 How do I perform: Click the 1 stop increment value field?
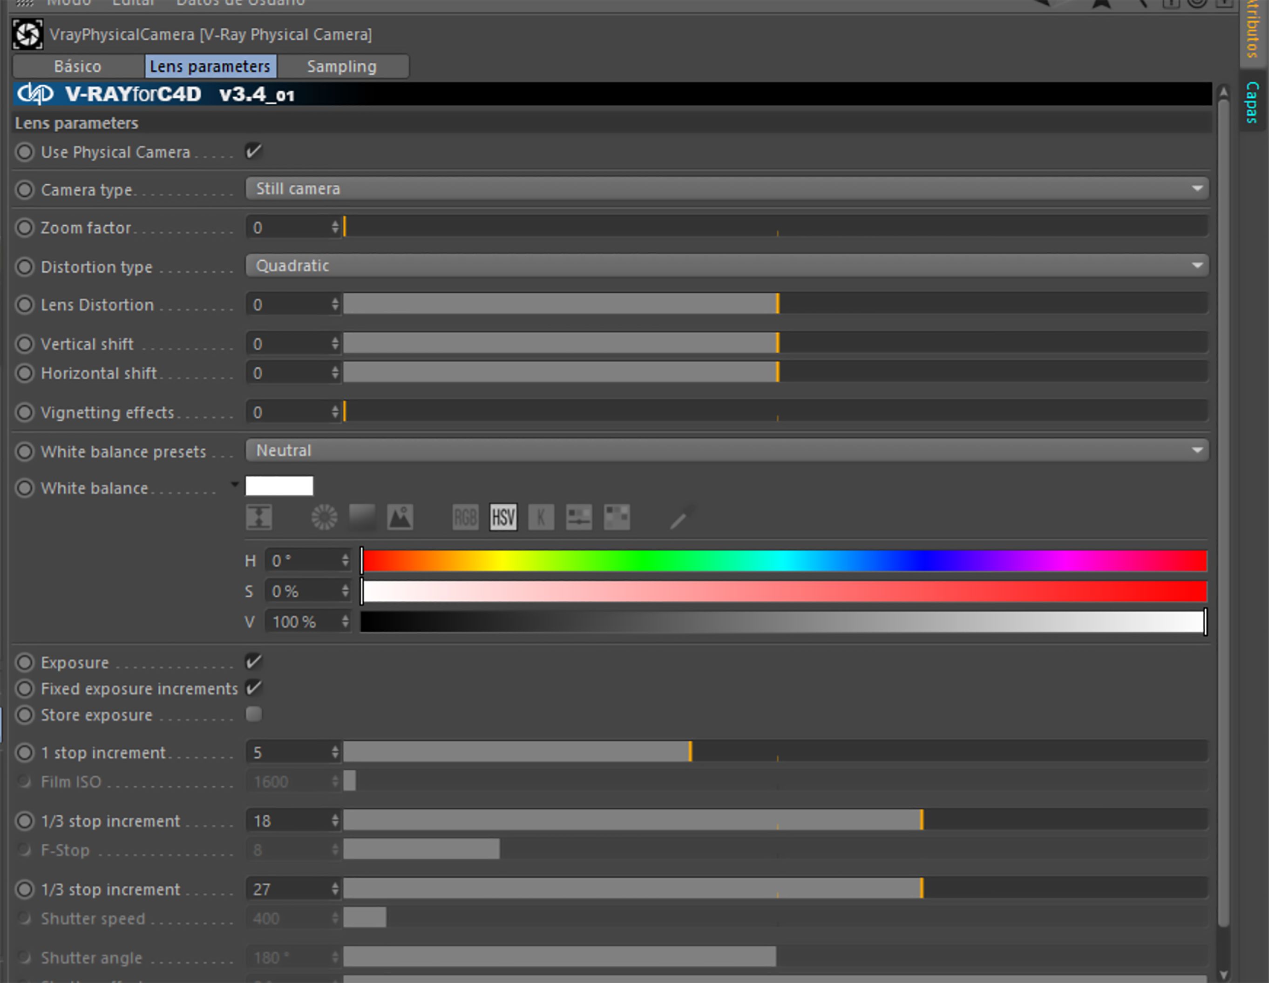(288, 753)
